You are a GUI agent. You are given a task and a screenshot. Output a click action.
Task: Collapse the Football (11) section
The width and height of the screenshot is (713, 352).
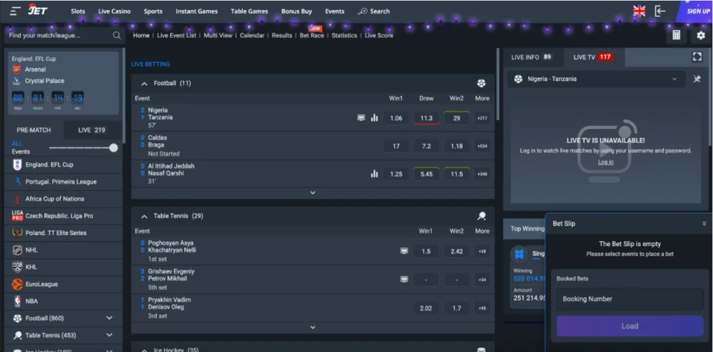pos(144,84)
